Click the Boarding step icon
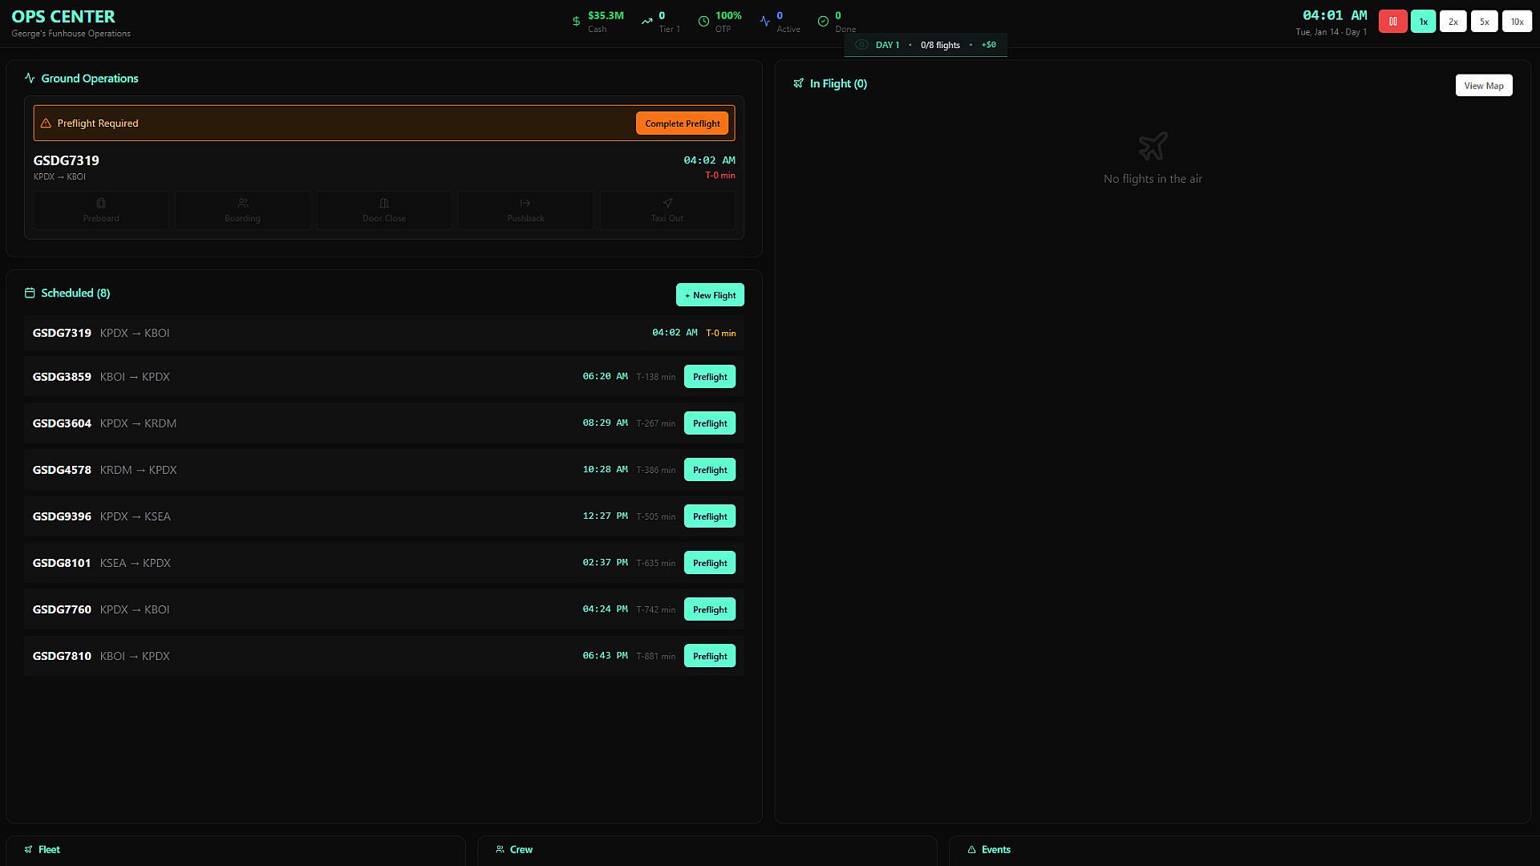Image resolution: width=1540 pixels, height=866 pixels. tap(243, 204)
